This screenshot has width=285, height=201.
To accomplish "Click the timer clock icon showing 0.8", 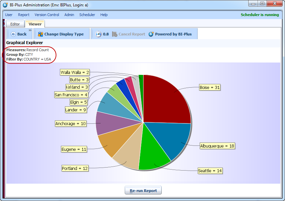I will pyautogui.click(x=98, y=34).
